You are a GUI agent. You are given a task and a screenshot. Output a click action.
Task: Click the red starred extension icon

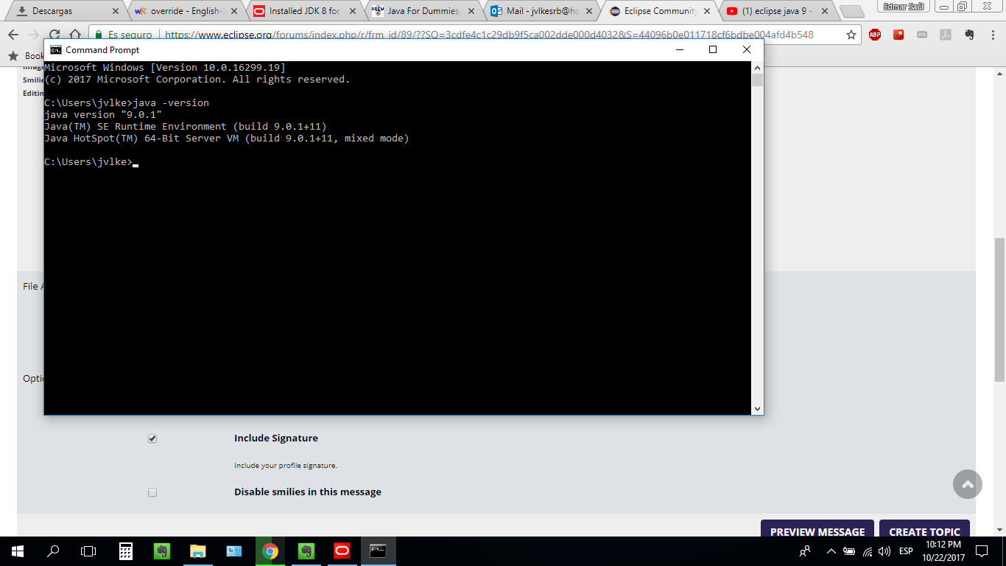click(x=898, y=35)
